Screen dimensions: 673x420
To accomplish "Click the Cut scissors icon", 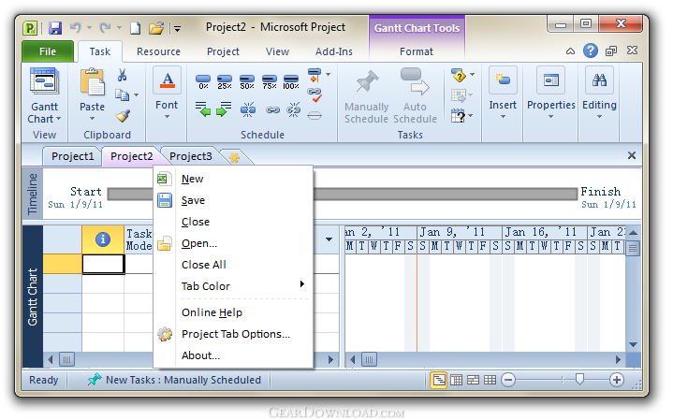I will (123, 76).
